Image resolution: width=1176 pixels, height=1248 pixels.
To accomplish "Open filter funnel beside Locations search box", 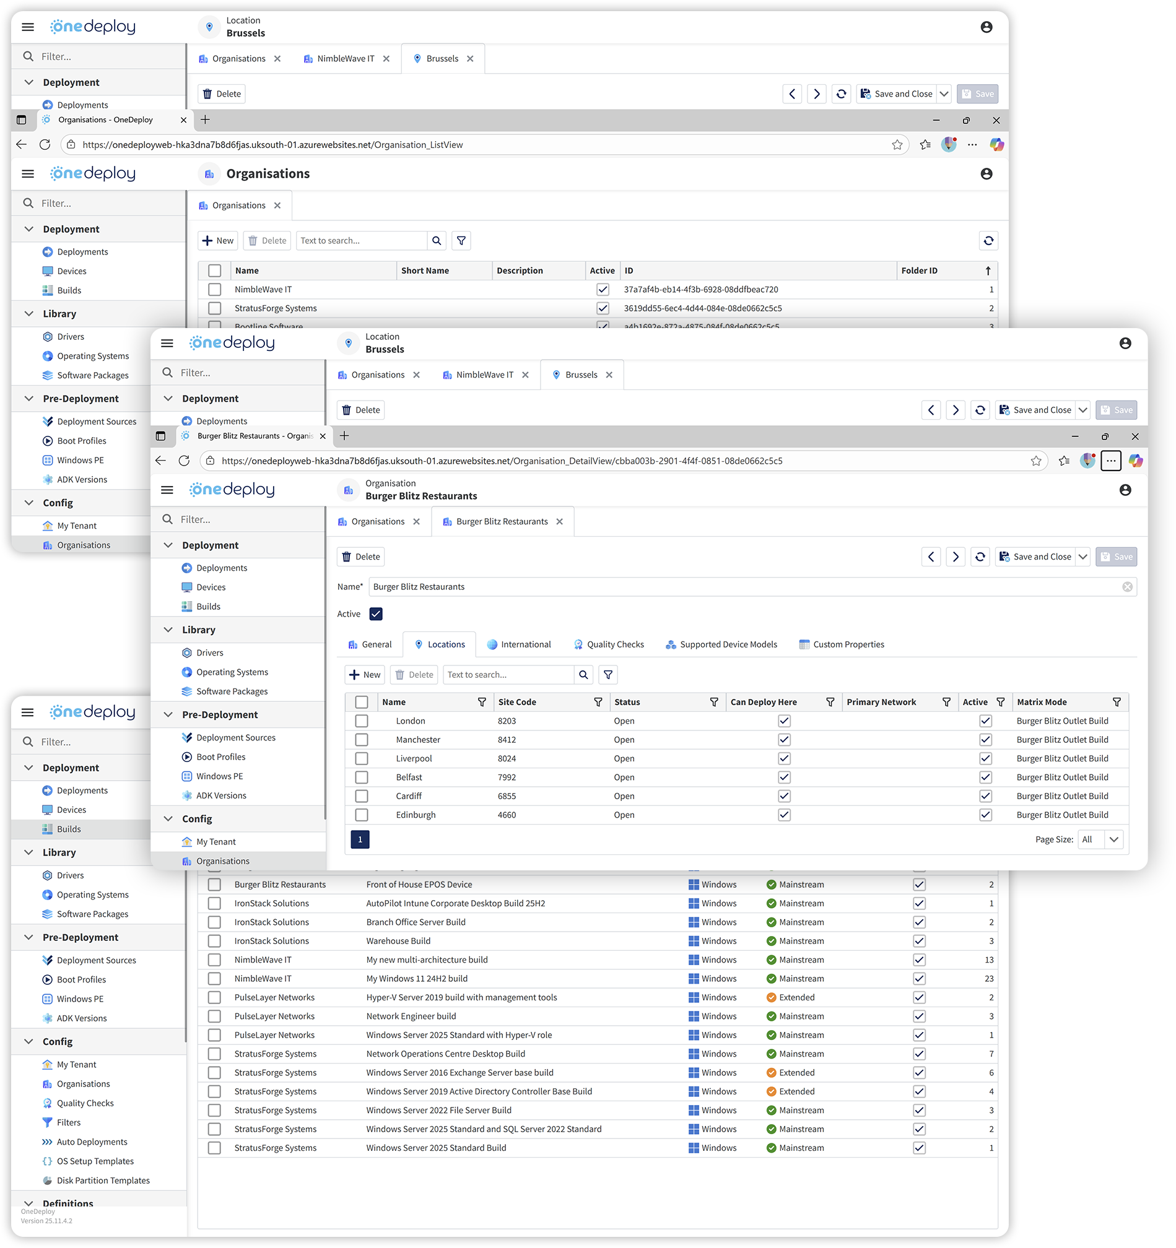I will [x=608, y=675].
